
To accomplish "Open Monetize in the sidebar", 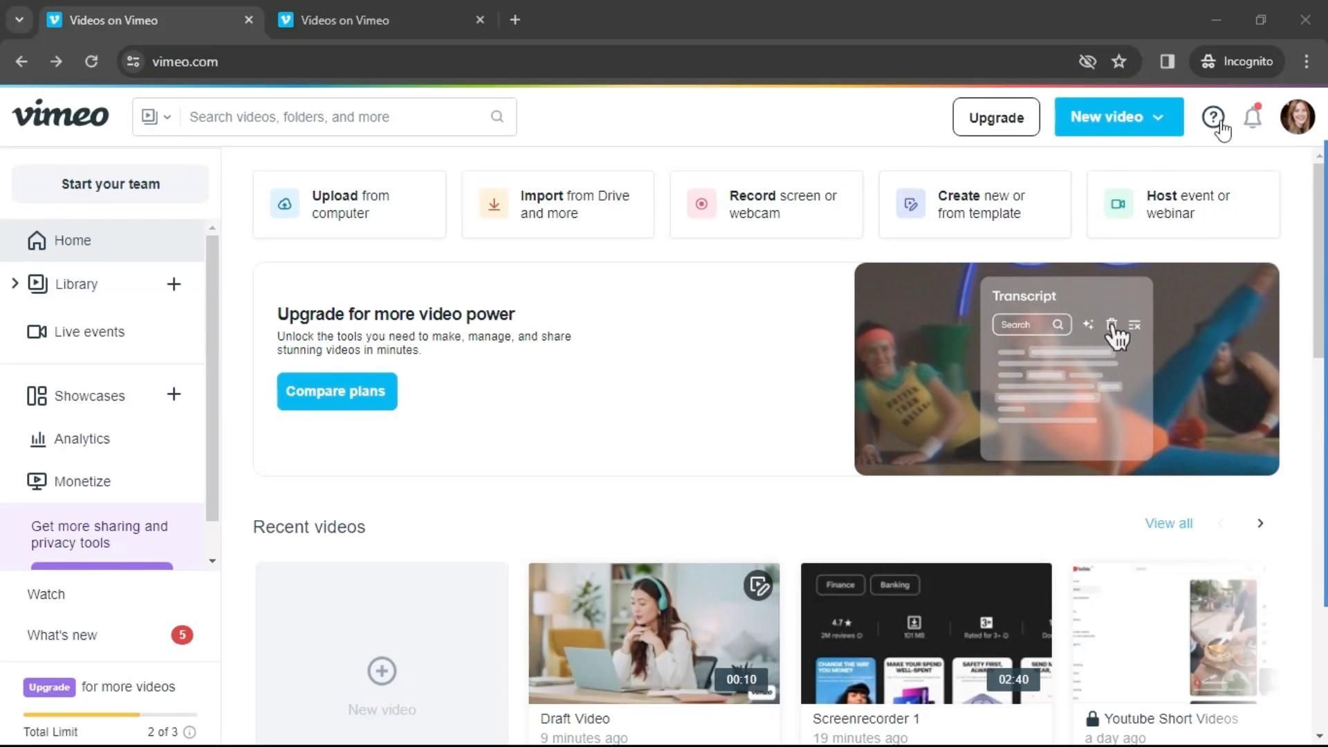I will (x=82, y=481).
